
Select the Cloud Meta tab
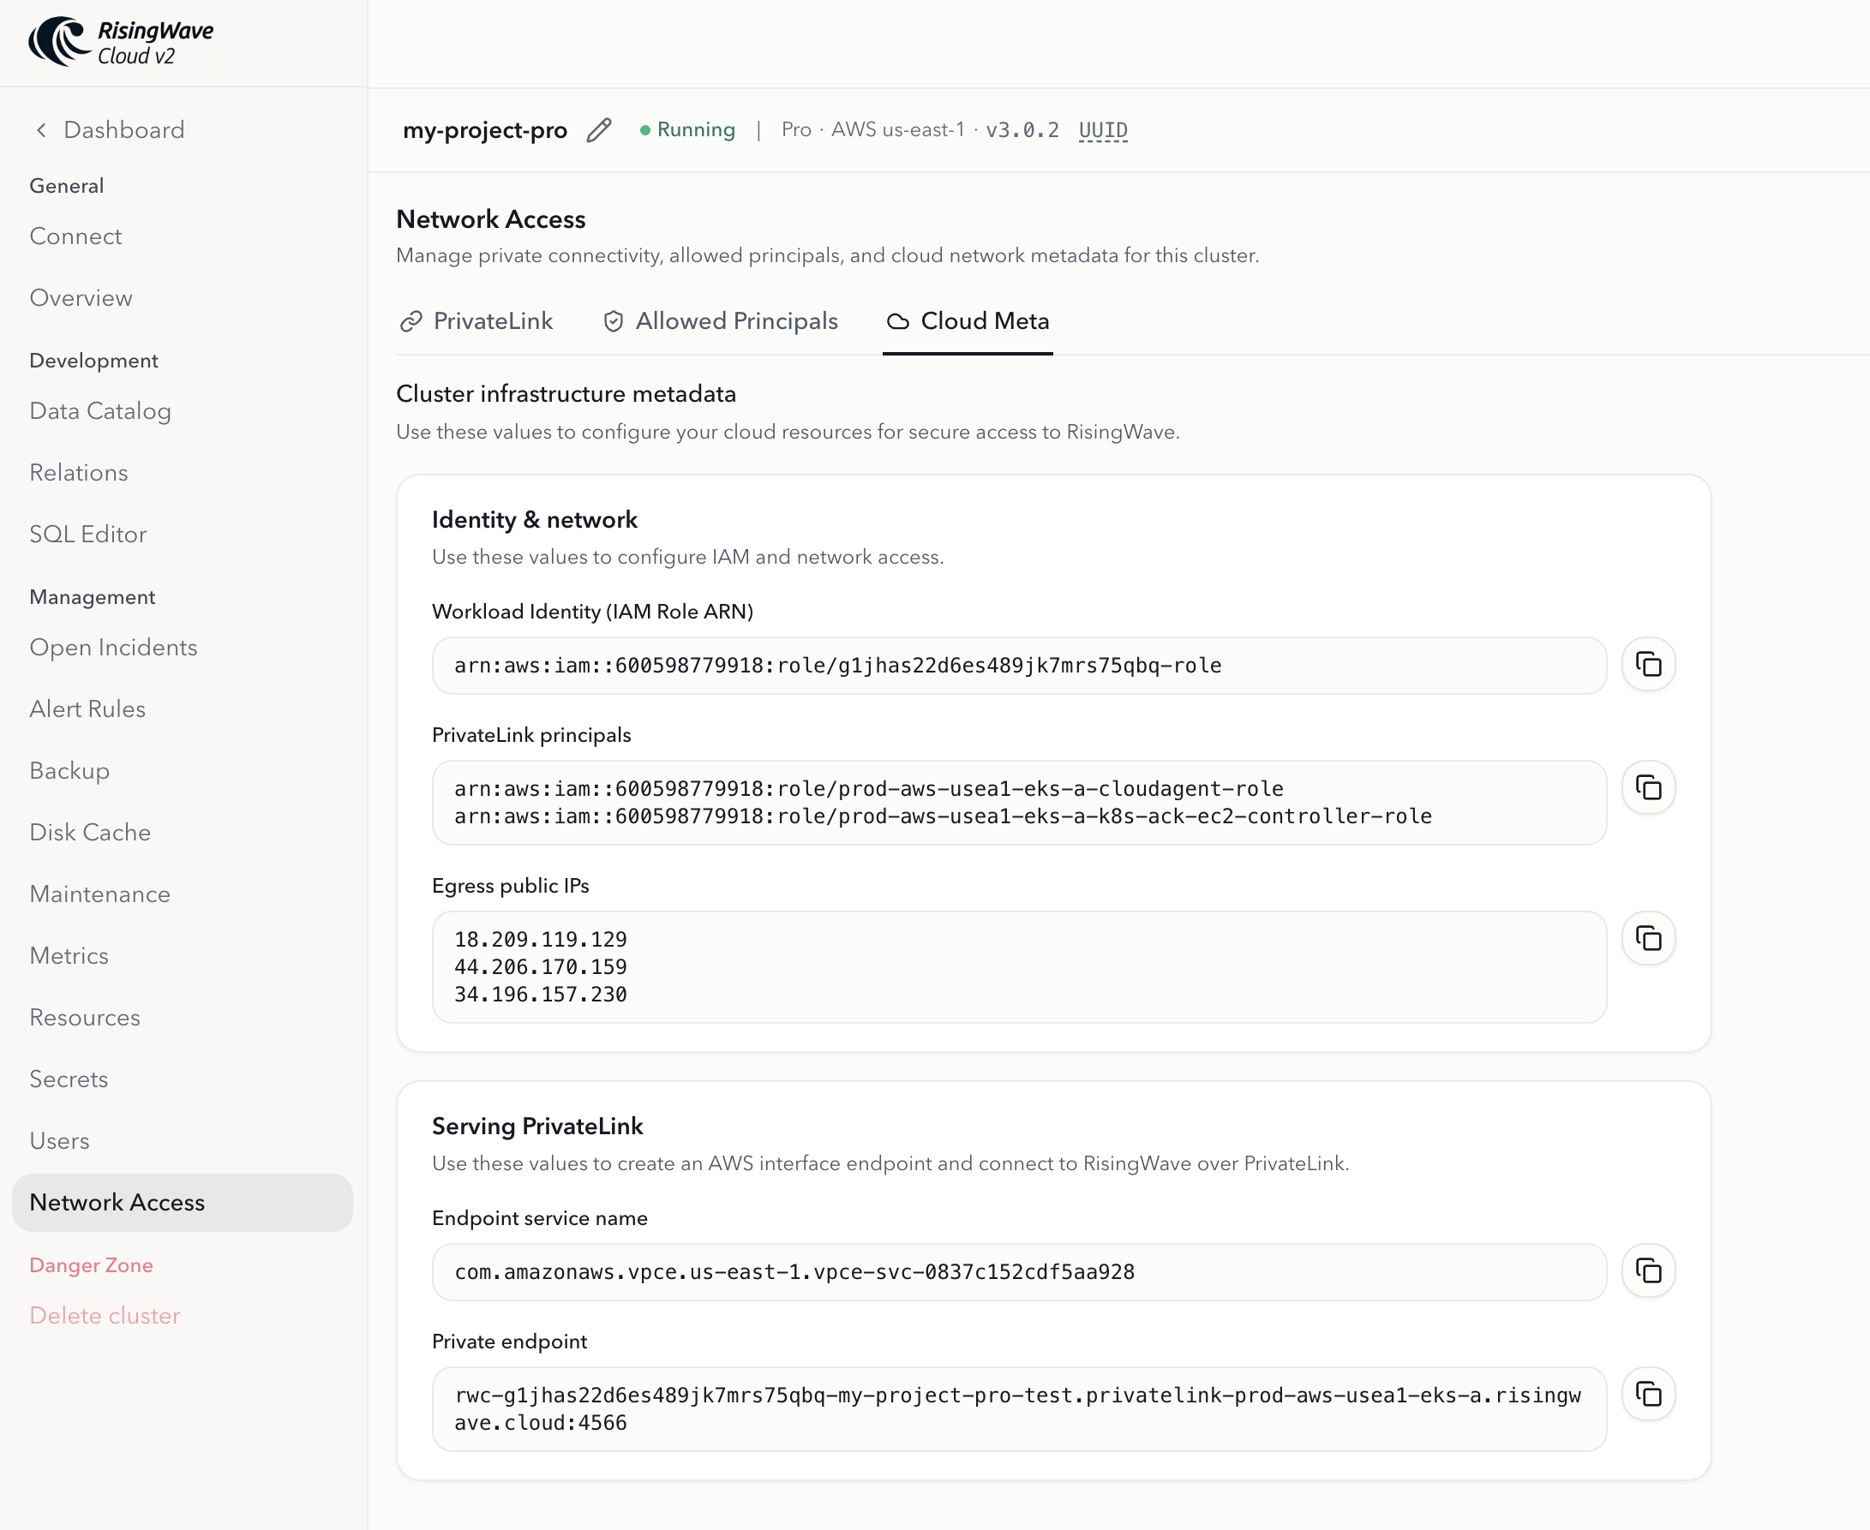[968, 322]
